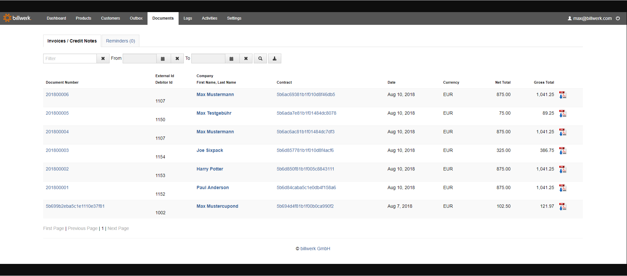Open document number 201800005
Viewport: 627px width, 276px height.
(x=57, y=113)
